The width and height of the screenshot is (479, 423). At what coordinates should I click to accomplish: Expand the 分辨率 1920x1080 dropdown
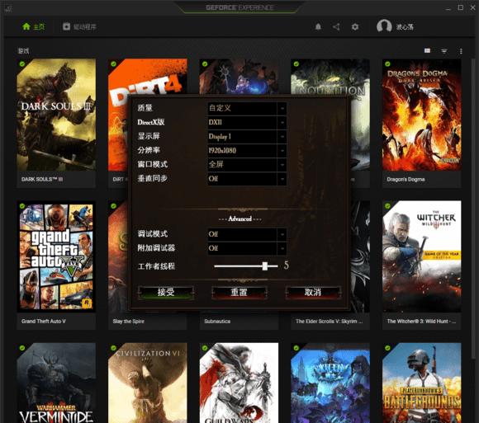(247, 151)
